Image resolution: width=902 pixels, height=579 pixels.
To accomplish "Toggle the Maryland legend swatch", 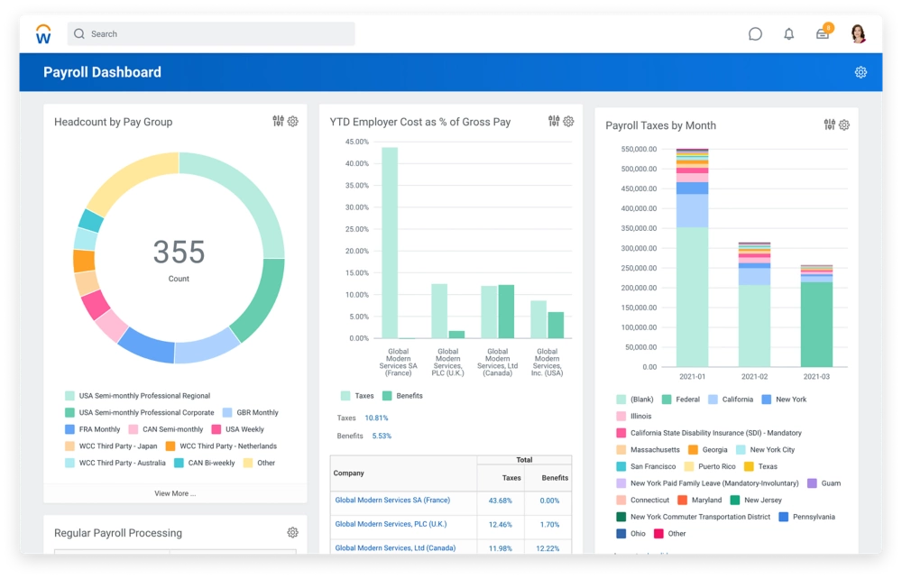I will (x=682, y=500).
